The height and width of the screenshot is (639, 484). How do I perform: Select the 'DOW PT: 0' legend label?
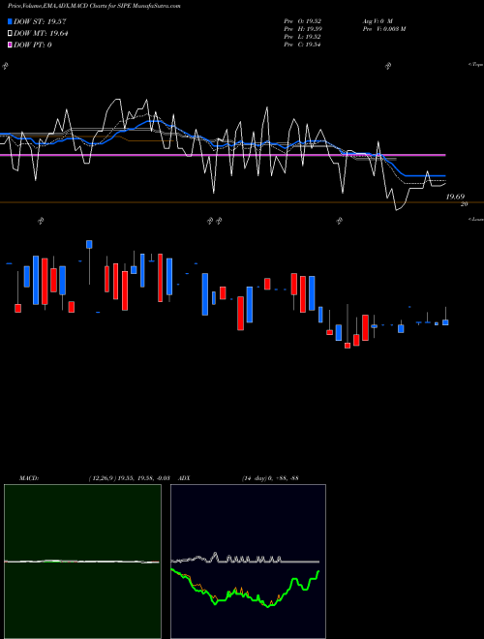pos(32,45)
